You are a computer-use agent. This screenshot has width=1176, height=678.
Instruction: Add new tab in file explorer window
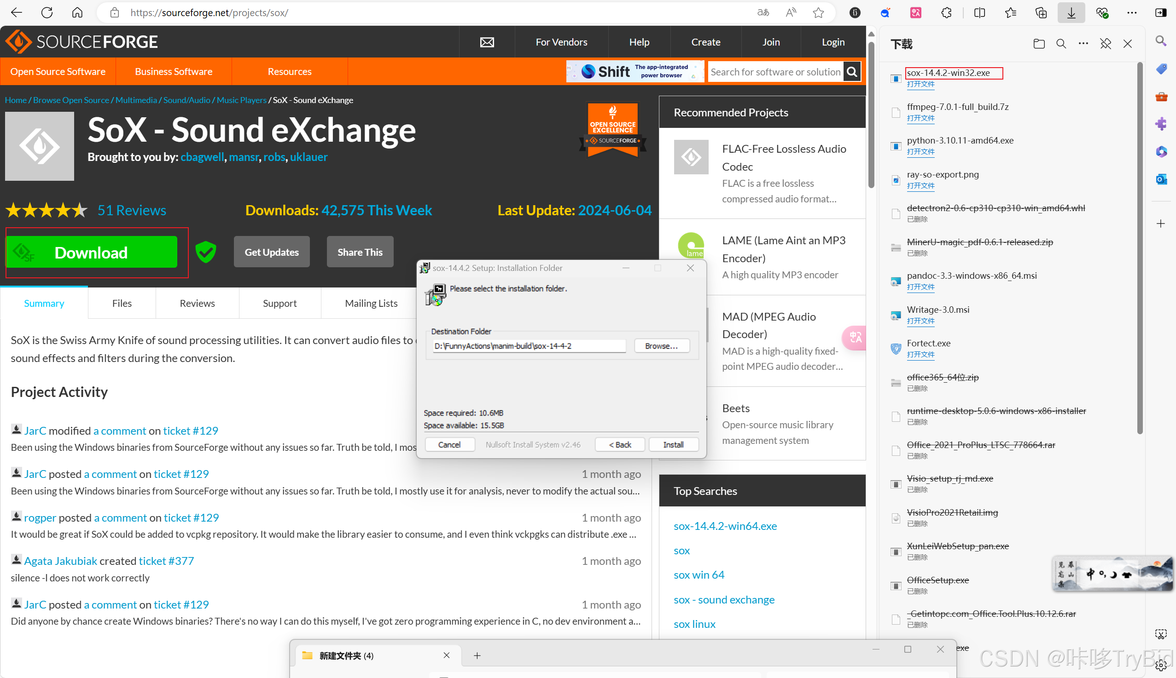coord(477,655)
